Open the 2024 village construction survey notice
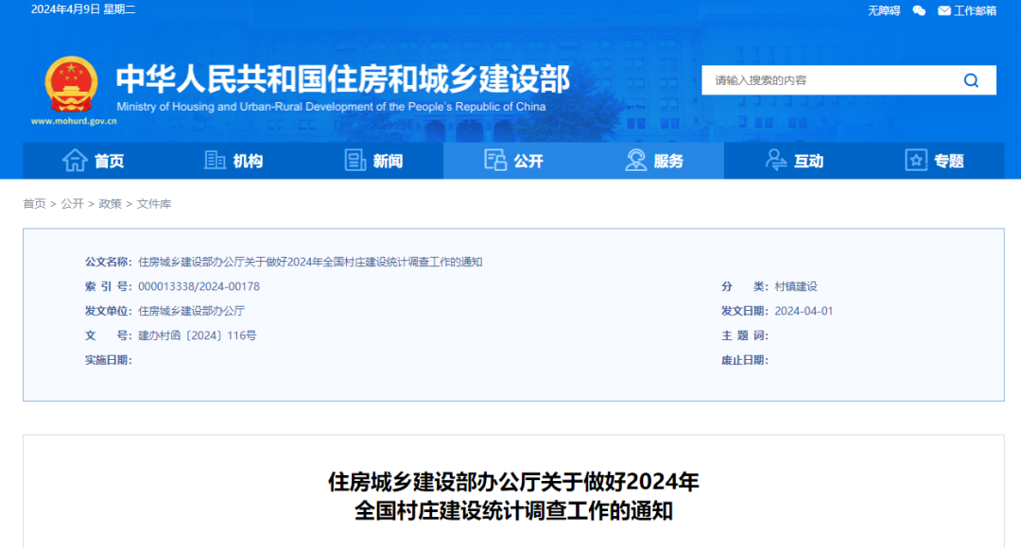The image size is (1021, 548). pyautogui.click(x=312, y=262)
